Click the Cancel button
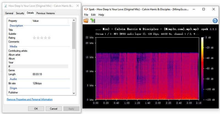This screenshot has height=114, width=220. (54, 109)
